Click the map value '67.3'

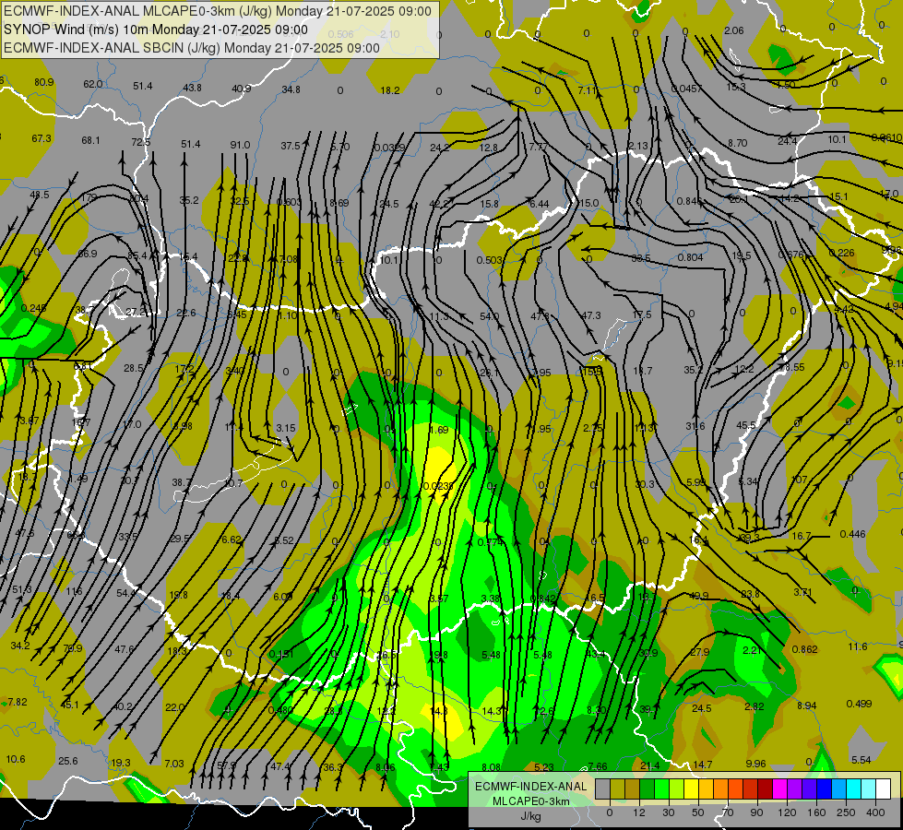point(42,138)
